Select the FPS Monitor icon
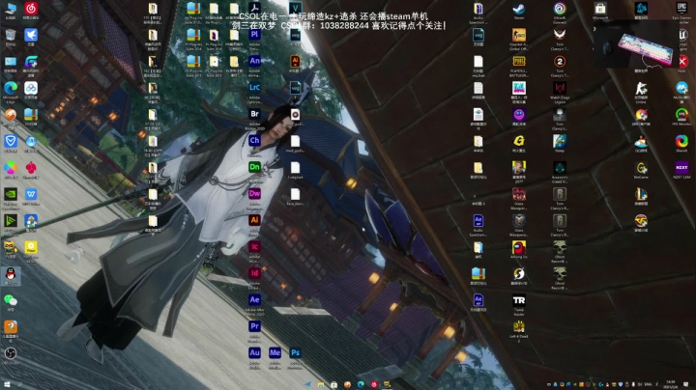The image size is (696, 390). (x=681, y=115)
